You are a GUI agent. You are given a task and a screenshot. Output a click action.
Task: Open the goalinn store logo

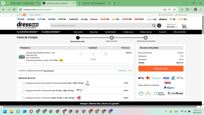coord(115,19)
